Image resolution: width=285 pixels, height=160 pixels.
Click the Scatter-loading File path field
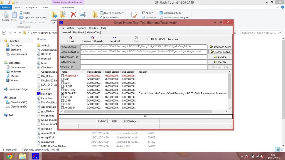[x=144, y=52]
